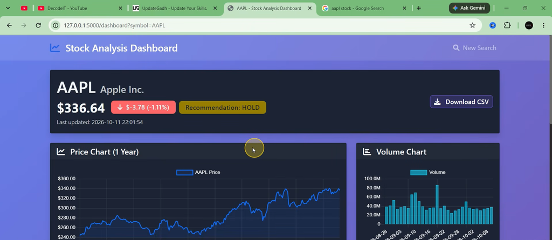Click the Apple Inc. company name
The image size is (552, 240).
[x=122, y=89]
